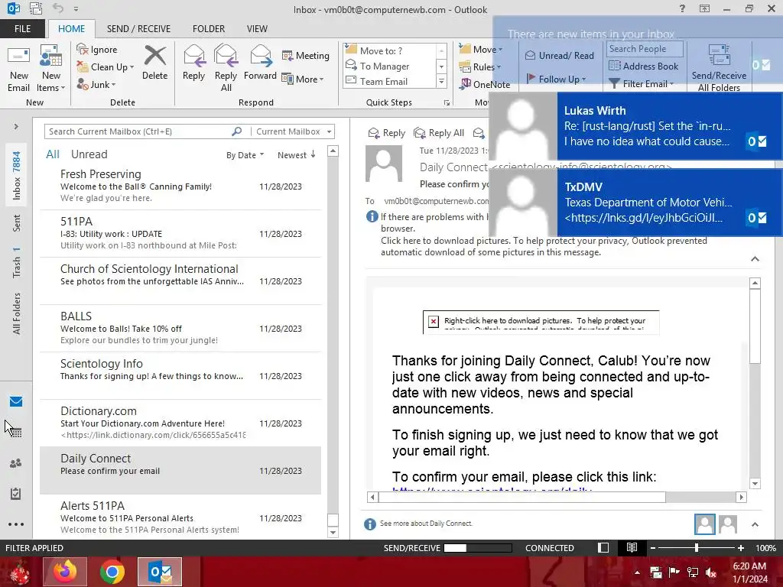The height and width of the screenshot is (587, 783).
Task: Send the message to OneNote
Action: coord(485,84)
